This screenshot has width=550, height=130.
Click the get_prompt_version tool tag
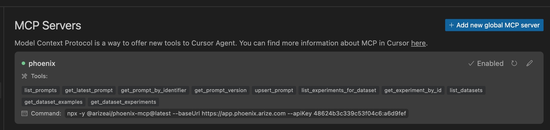(x=221, y=90)
